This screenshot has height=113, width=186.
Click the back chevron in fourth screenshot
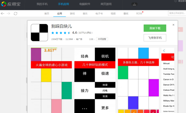point(164,51)
